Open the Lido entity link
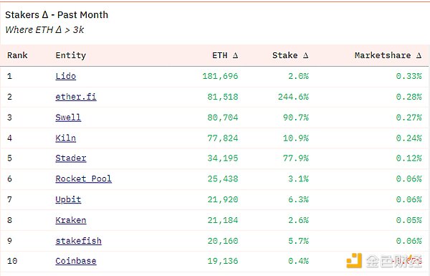 65,76
